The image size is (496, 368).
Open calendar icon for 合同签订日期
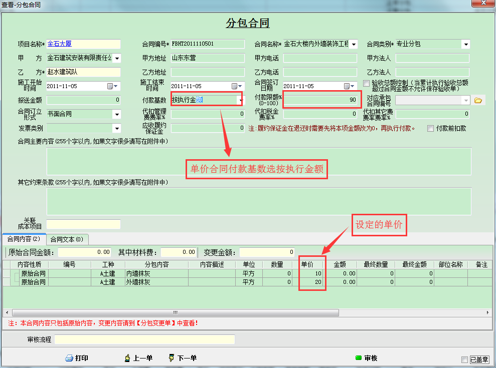pos(347,86)
